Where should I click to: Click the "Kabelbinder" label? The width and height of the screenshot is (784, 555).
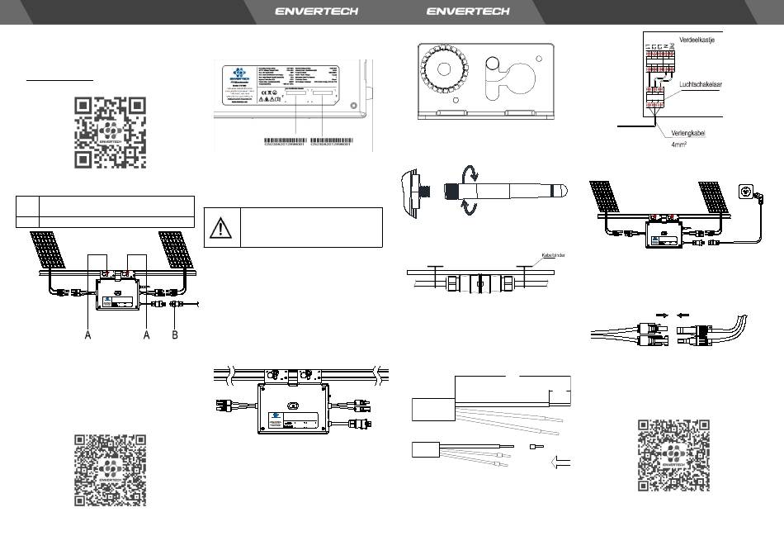553,255
